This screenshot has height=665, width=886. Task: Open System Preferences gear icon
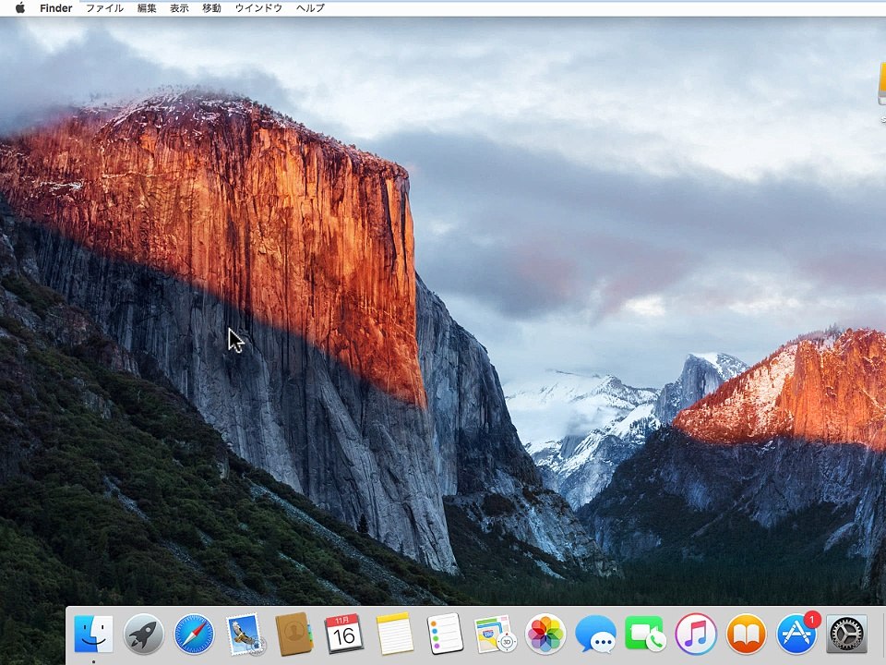[x=846, y=635]
